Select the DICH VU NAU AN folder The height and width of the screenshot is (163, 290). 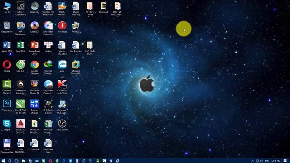[117, 9]
